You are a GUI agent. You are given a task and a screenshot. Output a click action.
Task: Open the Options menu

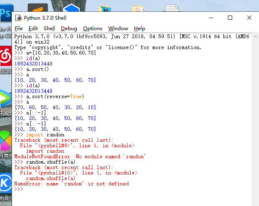(x=93, y=29)
